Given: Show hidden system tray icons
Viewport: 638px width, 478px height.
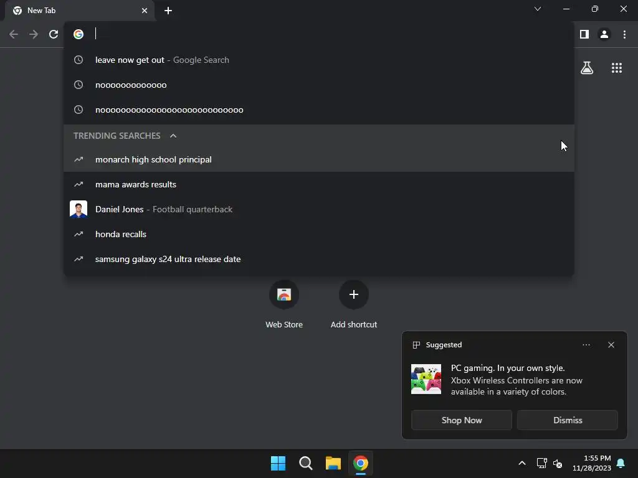Looking at the screenshot, I should pos(522,463).
